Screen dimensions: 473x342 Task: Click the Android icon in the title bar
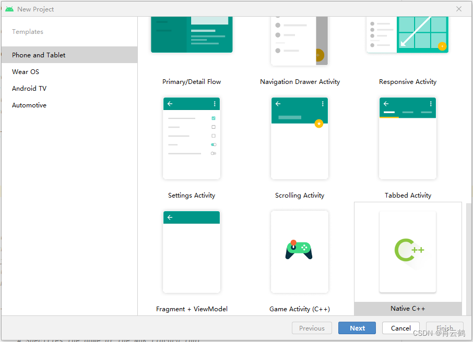pyautogui.click(x=9, y=9)
